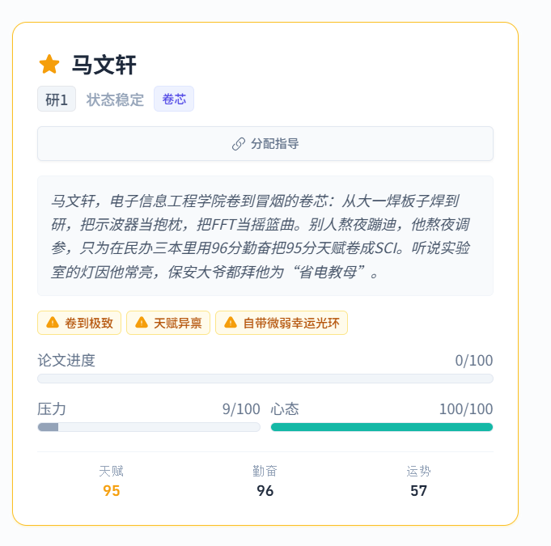Viewport: 551px width, 546px height.
Task: Click the 天赋 stat value 95
Action: pyautogui.click(x=112, y=491)
